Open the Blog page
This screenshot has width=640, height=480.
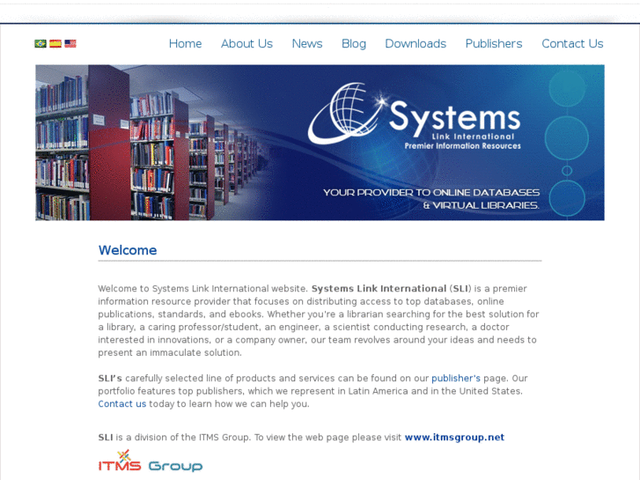pyautogui.click(x=354, y=44)
